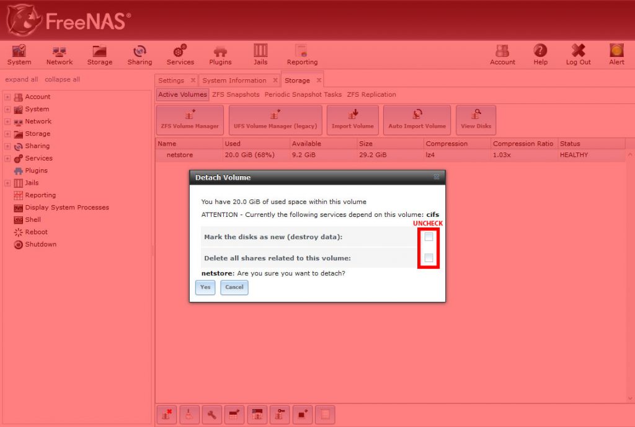
Task: Open Jails from the top toolbar
Action: click(260, 55)
